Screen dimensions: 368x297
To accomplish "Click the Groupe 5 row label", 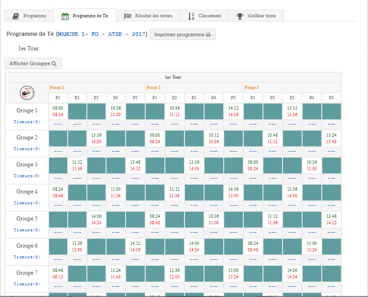I will pyautogui.click(x=27, y=219).
